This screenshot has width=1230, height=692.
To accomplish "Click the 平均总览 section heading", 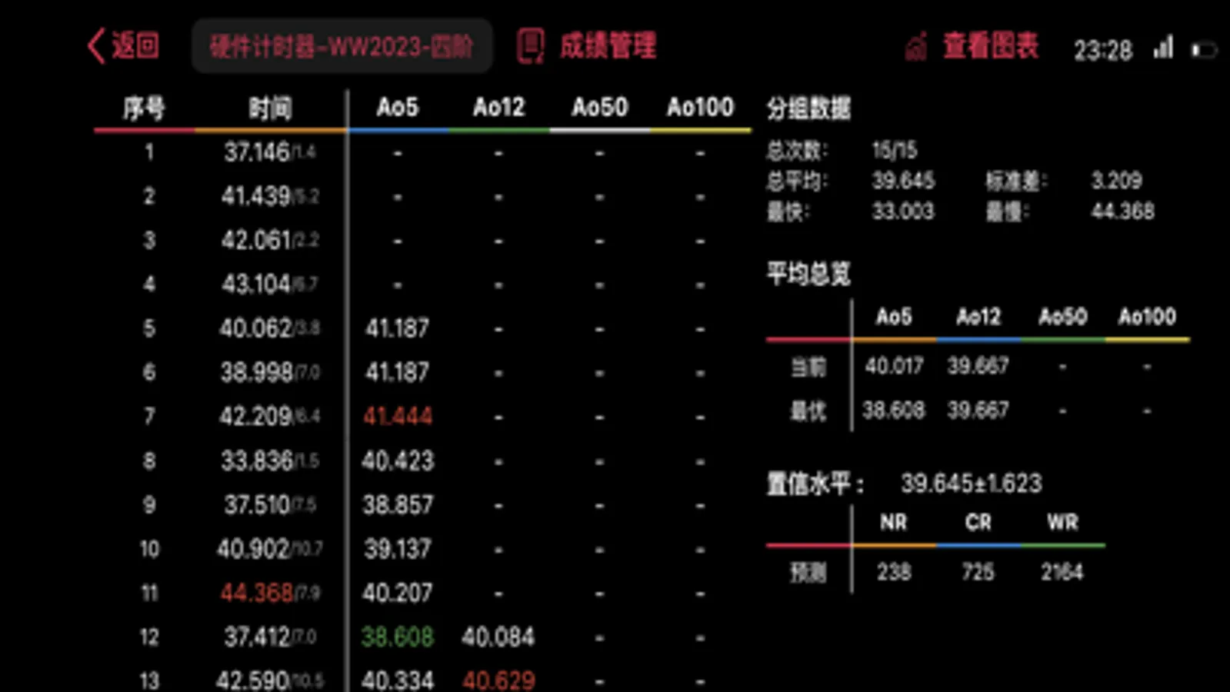I will tap(808, 273).
